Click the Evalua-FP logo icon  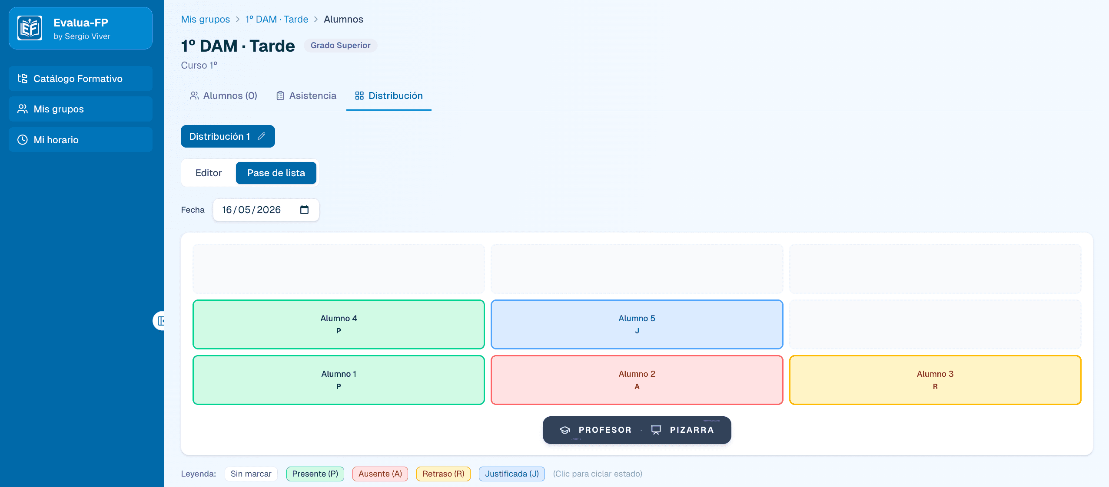pyautogui.click(x=30, y=28)
